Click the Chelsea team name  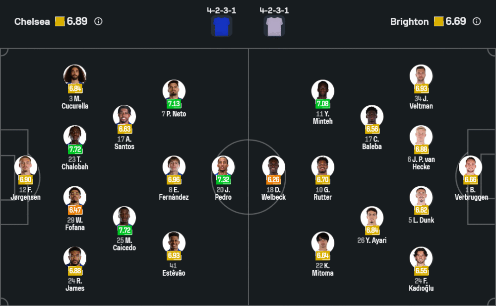coord(32,21)
